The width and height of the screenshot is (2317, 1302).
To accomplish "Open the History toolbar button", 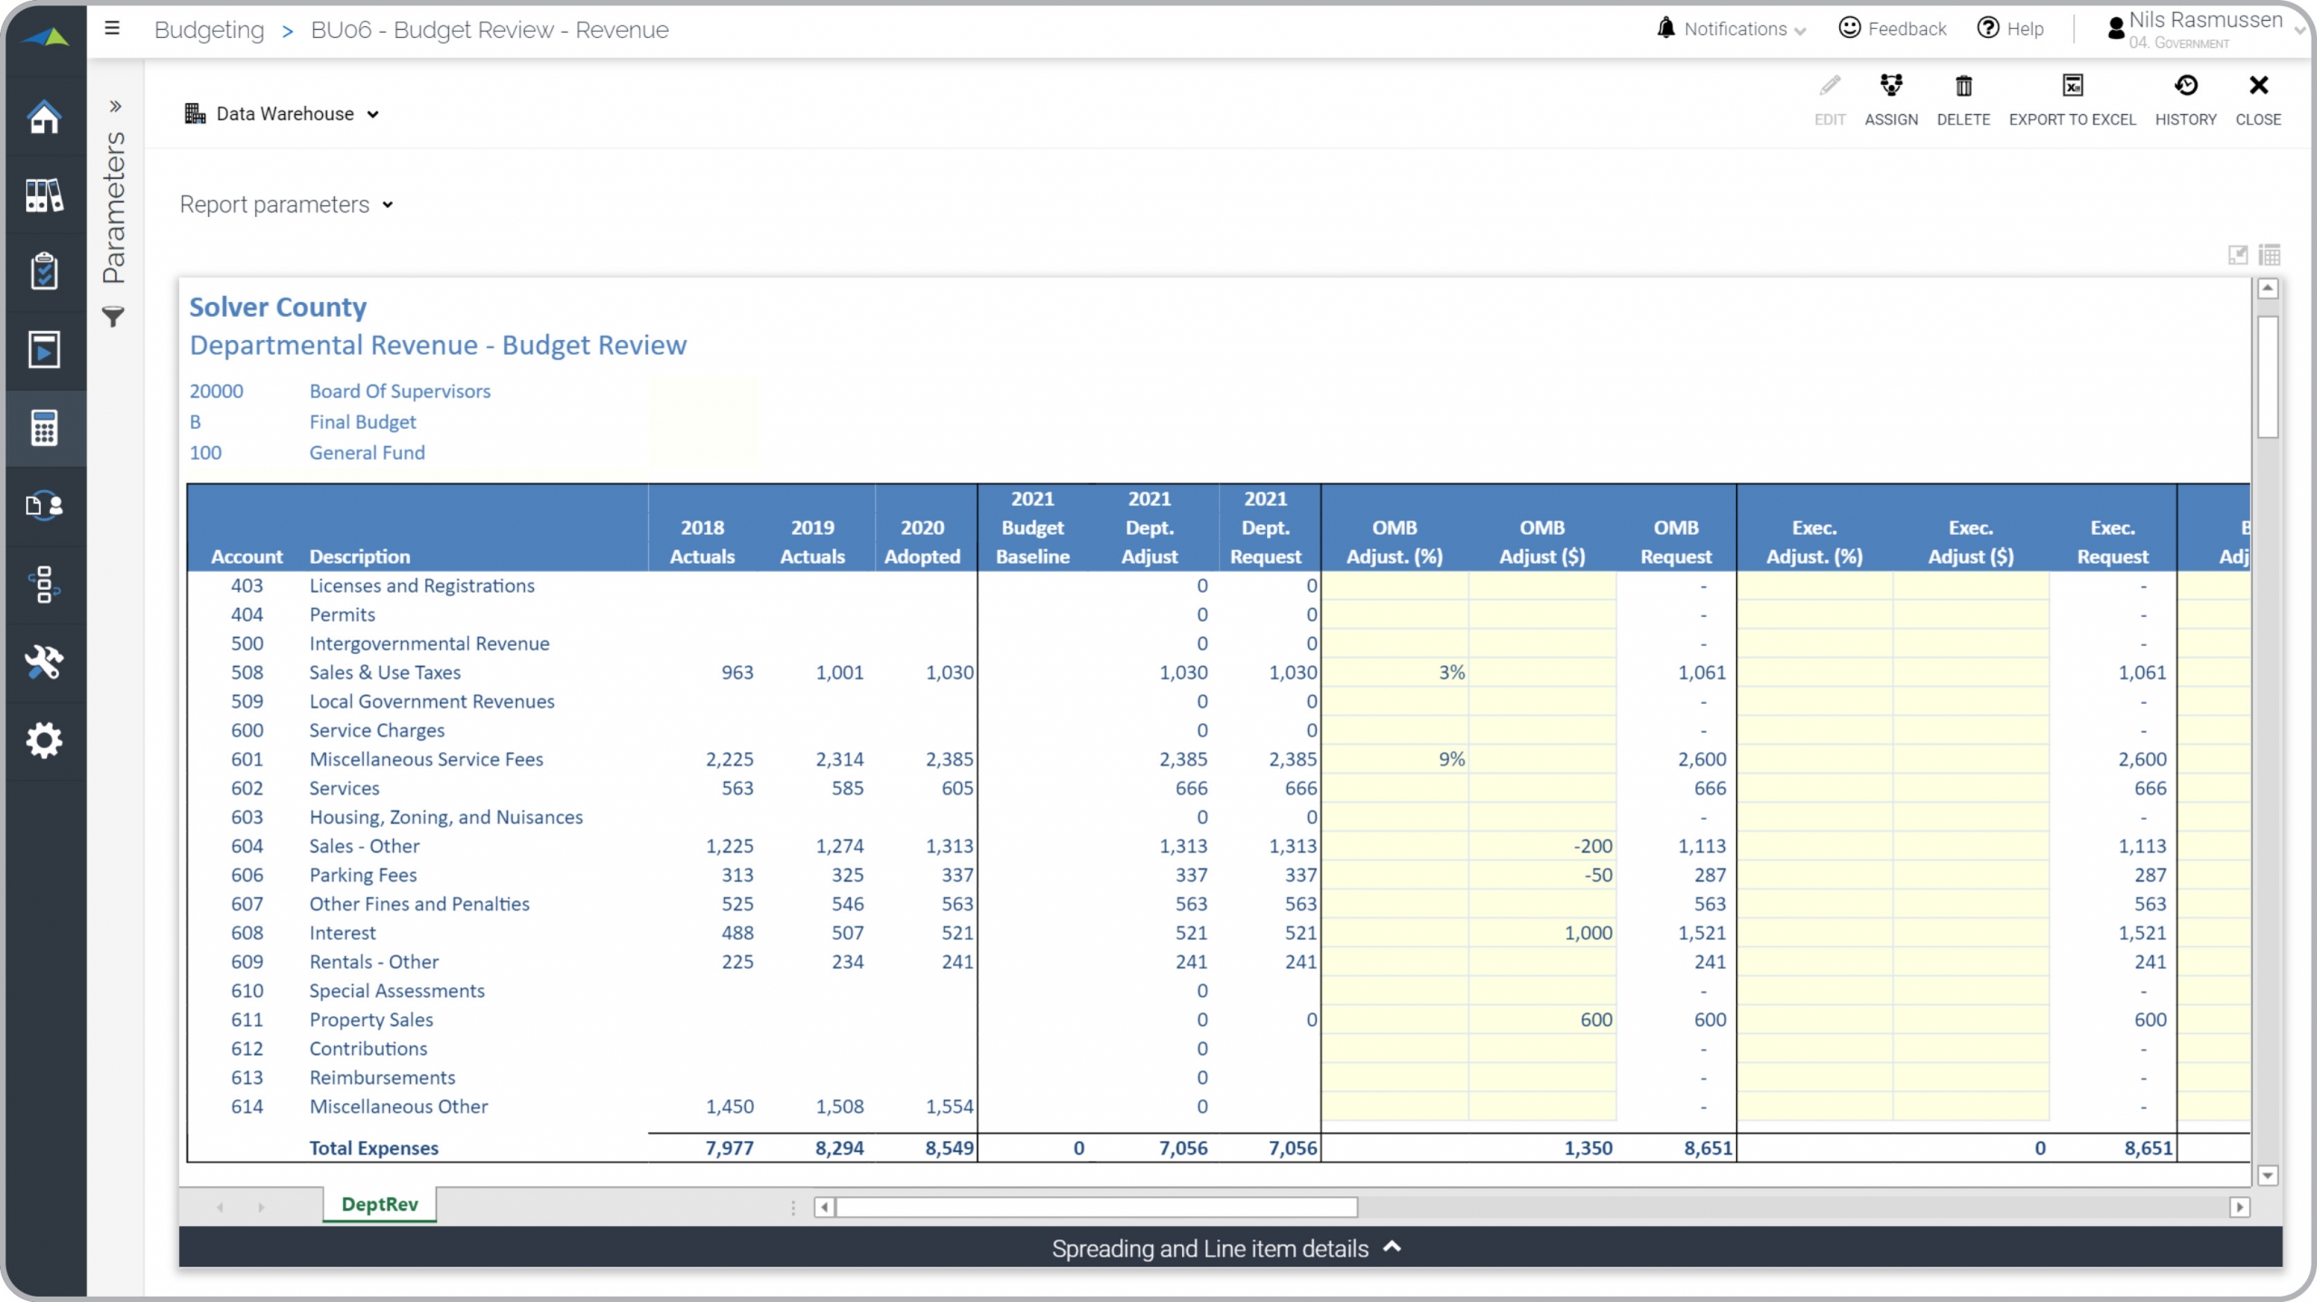I will [2185, 98].
